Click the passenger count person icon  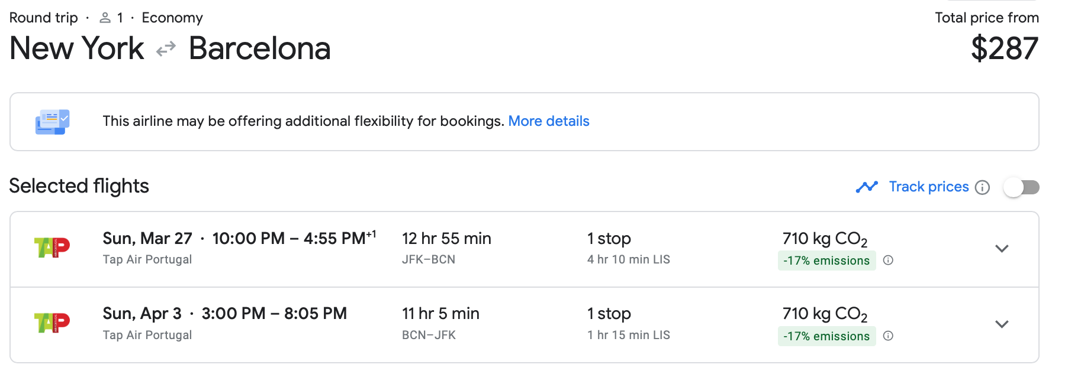105,18
